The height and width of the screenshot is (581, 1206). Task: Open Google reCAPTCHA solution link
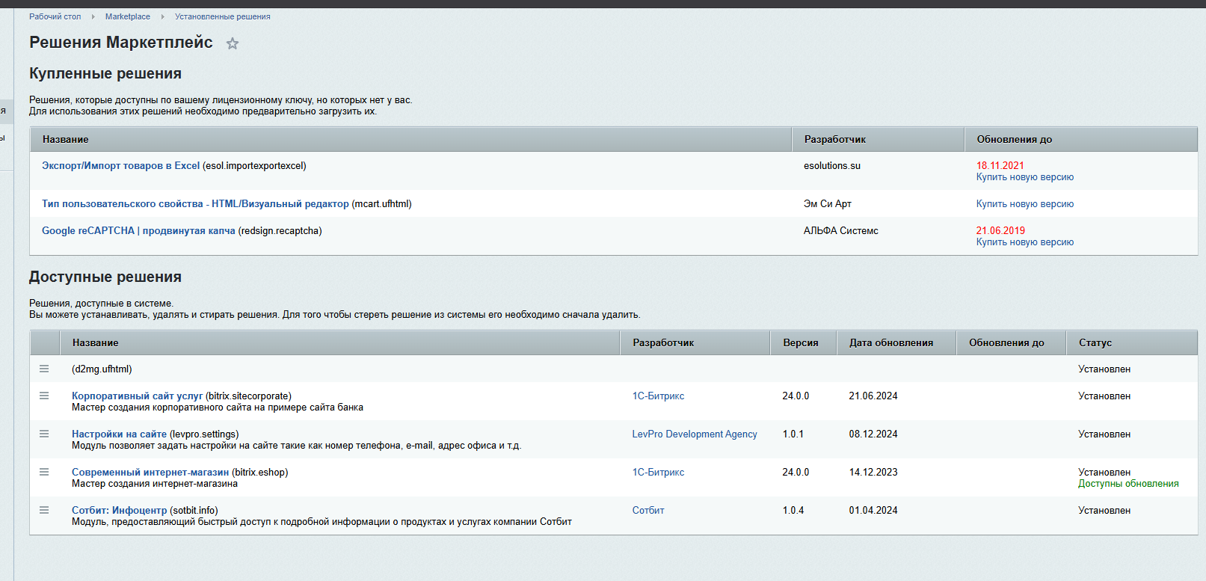pyautogui.click(x=138, y=231)
